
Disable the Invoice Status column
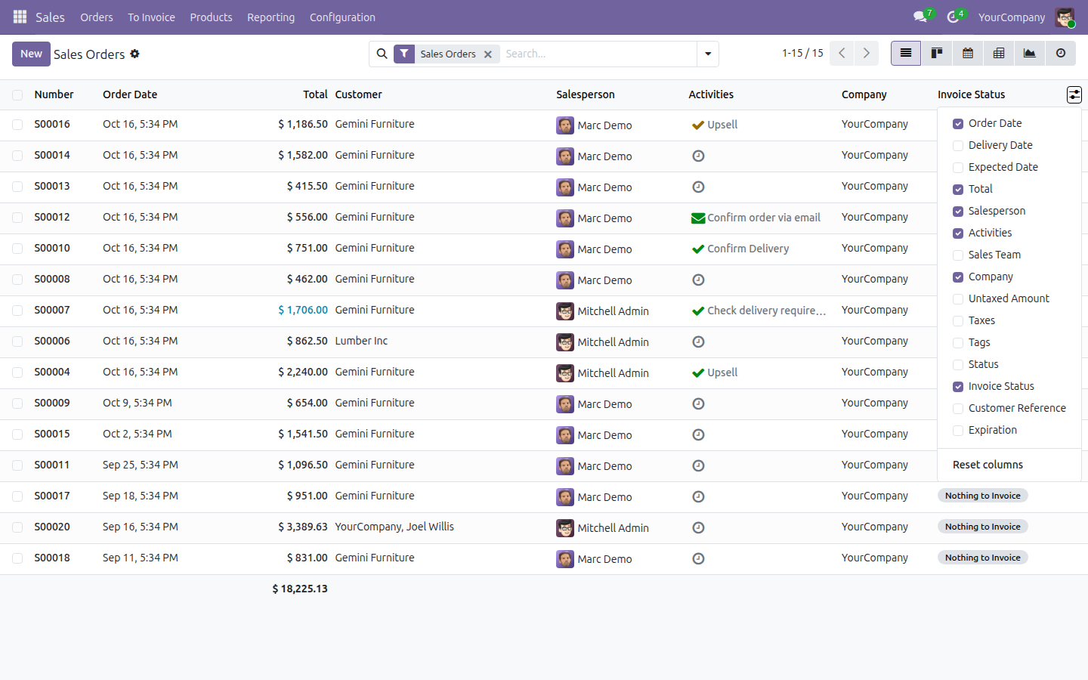958,387
